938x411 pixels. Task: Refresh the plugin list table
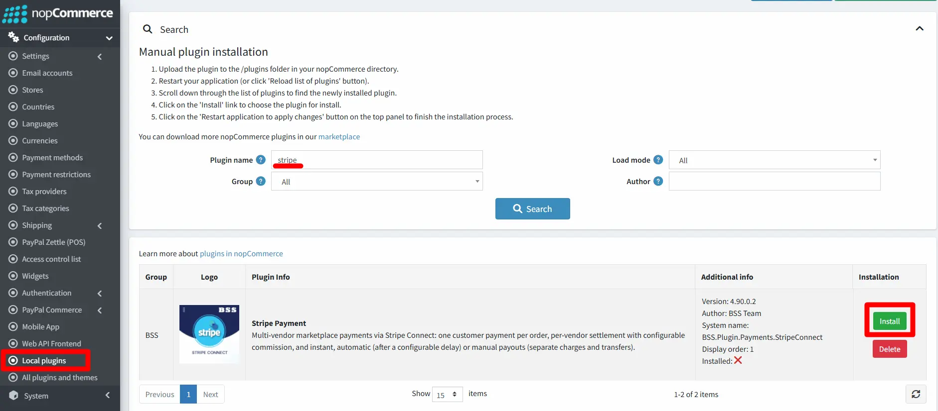[x=916, y=394]
